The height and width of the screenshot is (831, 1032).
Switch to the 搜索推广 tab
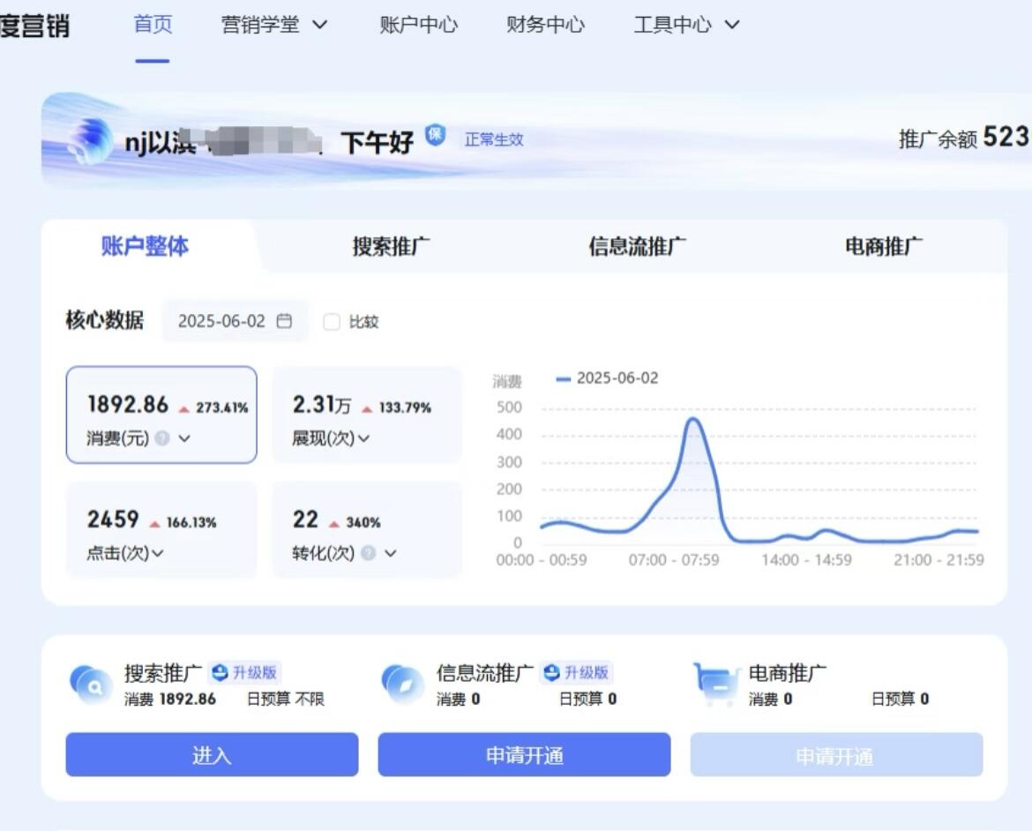click(x=391, y=246)
